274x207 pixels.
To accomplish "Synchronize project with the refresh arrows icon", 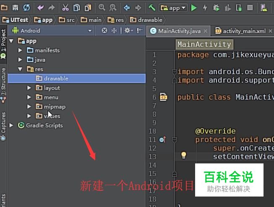I will click(26, 8).
